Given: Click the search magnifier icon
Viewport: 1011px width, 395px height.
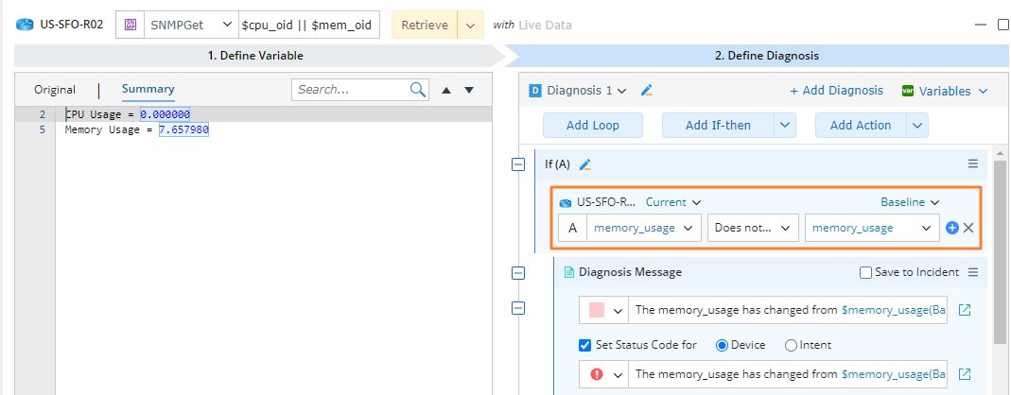Looking at the screenshot, I should [418, 90].
